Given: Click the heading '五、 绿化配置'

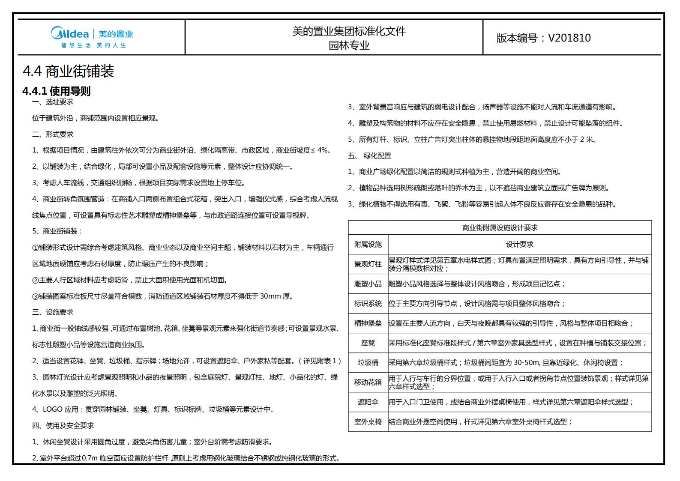Looking at the screenshot, I should click(369, 156).
